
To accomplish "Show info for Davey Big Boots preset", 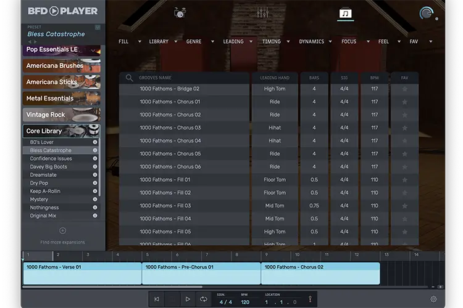I will pos(95,167).
